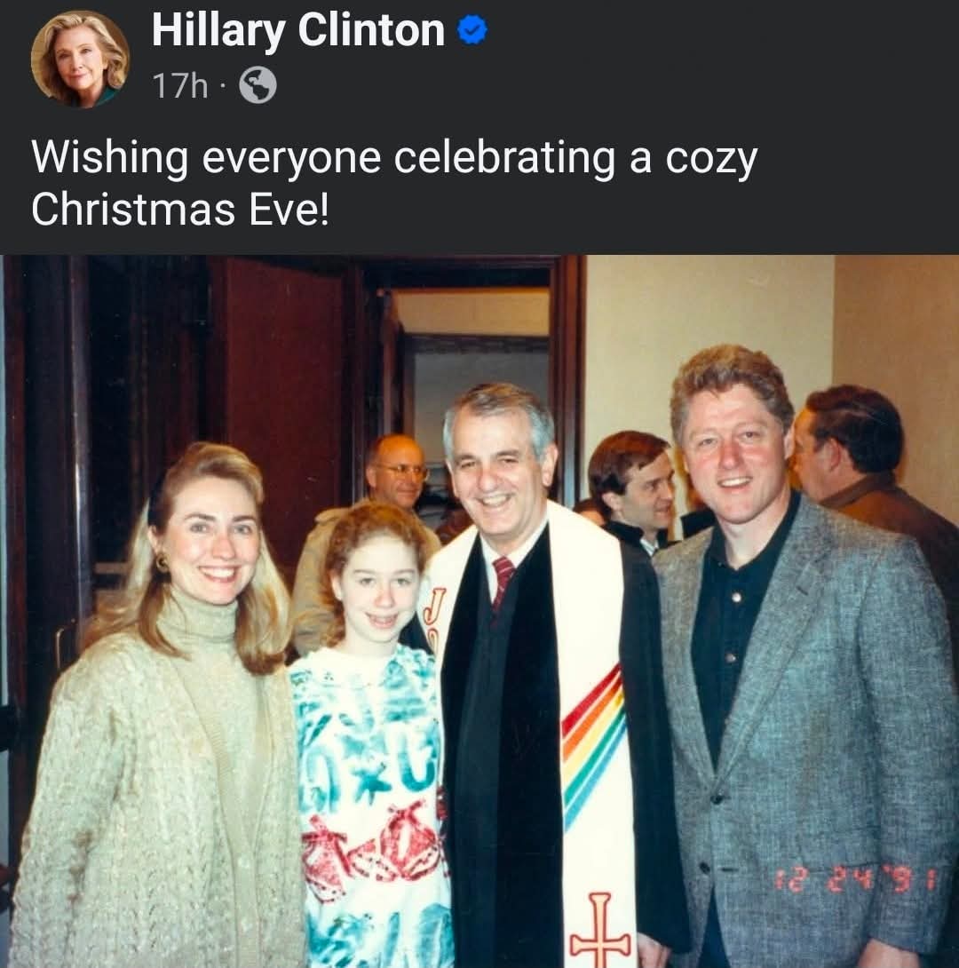Click the background man wearing glasses
This screenshot has height=968, width=959.
coord(395,471)
